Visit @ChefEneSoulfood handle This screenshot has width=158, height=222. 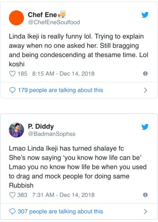tap(54, 22)
